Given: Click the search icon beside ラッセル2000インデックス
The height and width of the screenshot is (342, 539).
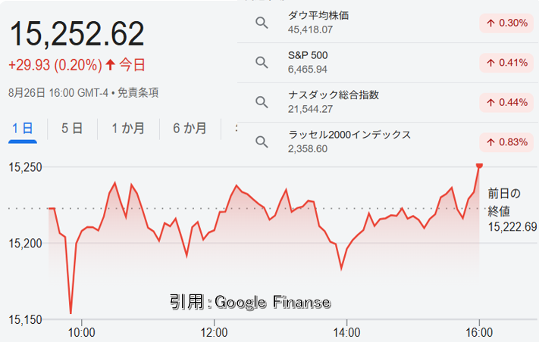Looking at the screenshot, I should 262,141.
